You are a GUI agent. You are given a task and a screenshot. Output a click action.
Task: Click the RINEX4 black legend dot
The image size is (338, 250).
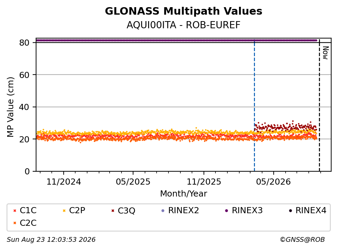click(290, 211)
